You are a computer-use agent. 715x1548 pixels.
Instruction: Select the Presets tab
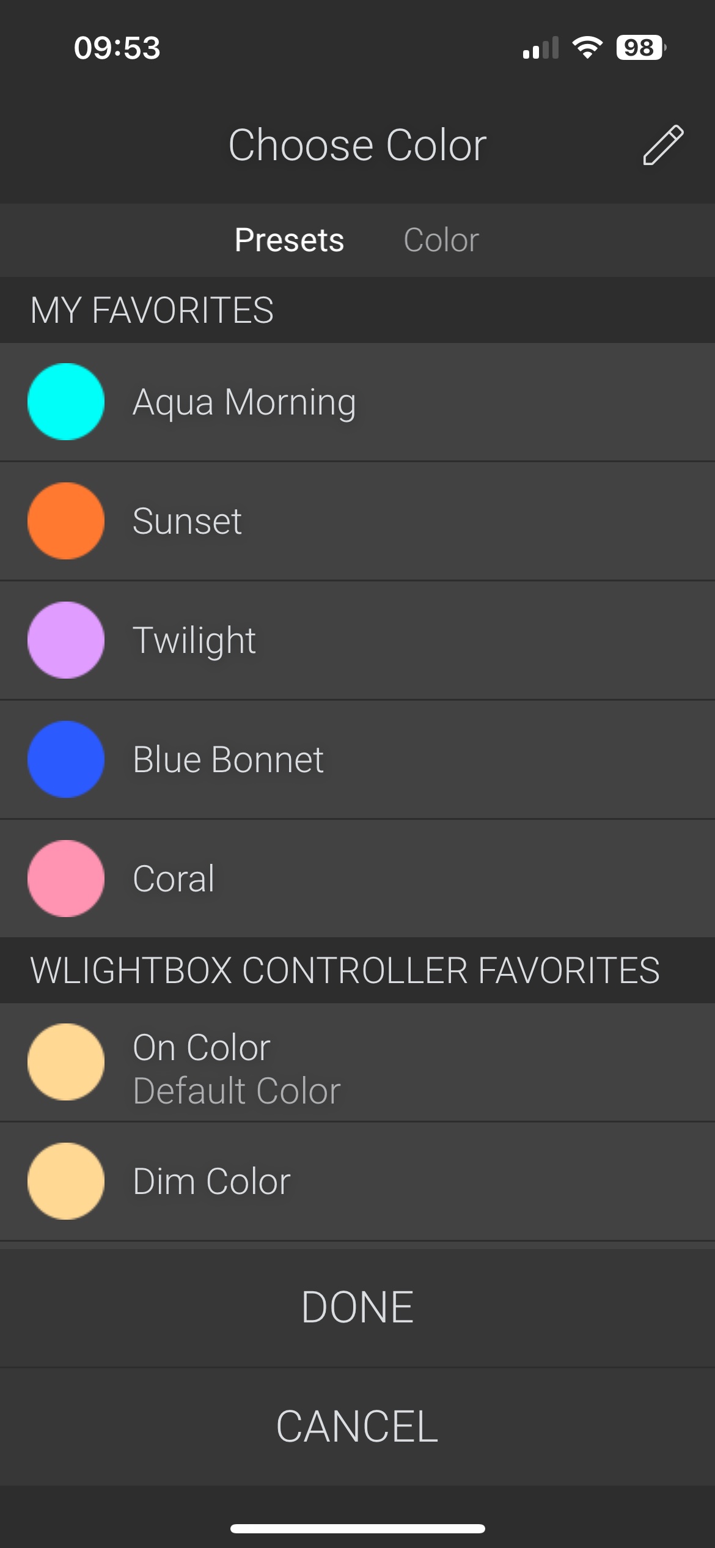[x=289, y=240]
